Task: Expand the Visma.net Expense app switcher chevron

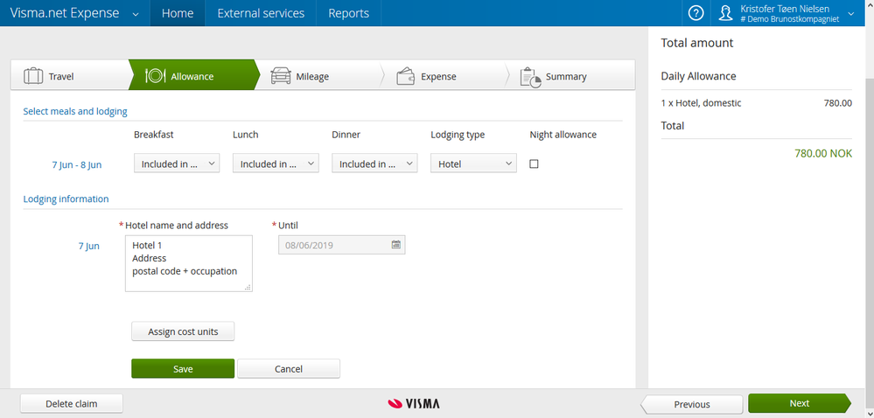Action: coord(136,14)
